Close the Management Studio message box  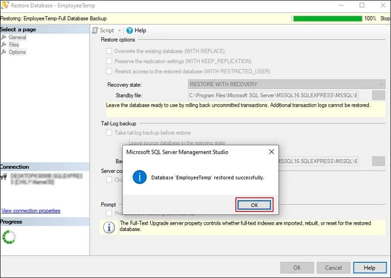click(x=272, y=152)
